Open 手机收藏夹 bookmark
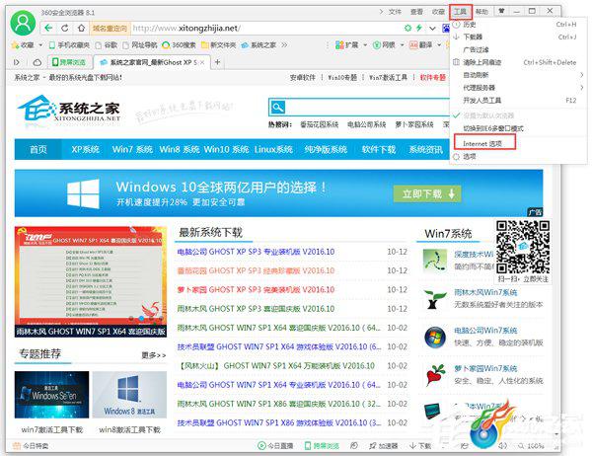Viewport: 592px width, 456px height. coord(69,45)
